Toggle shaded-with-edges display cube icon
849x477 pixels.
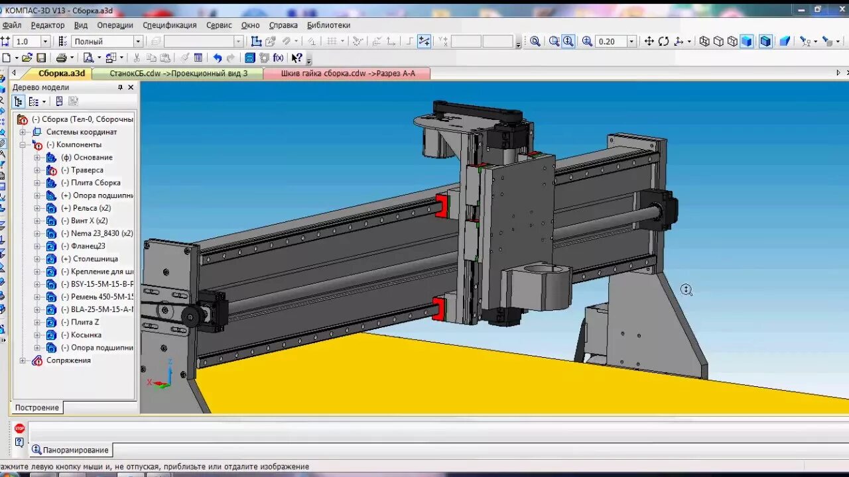(765, 41)
